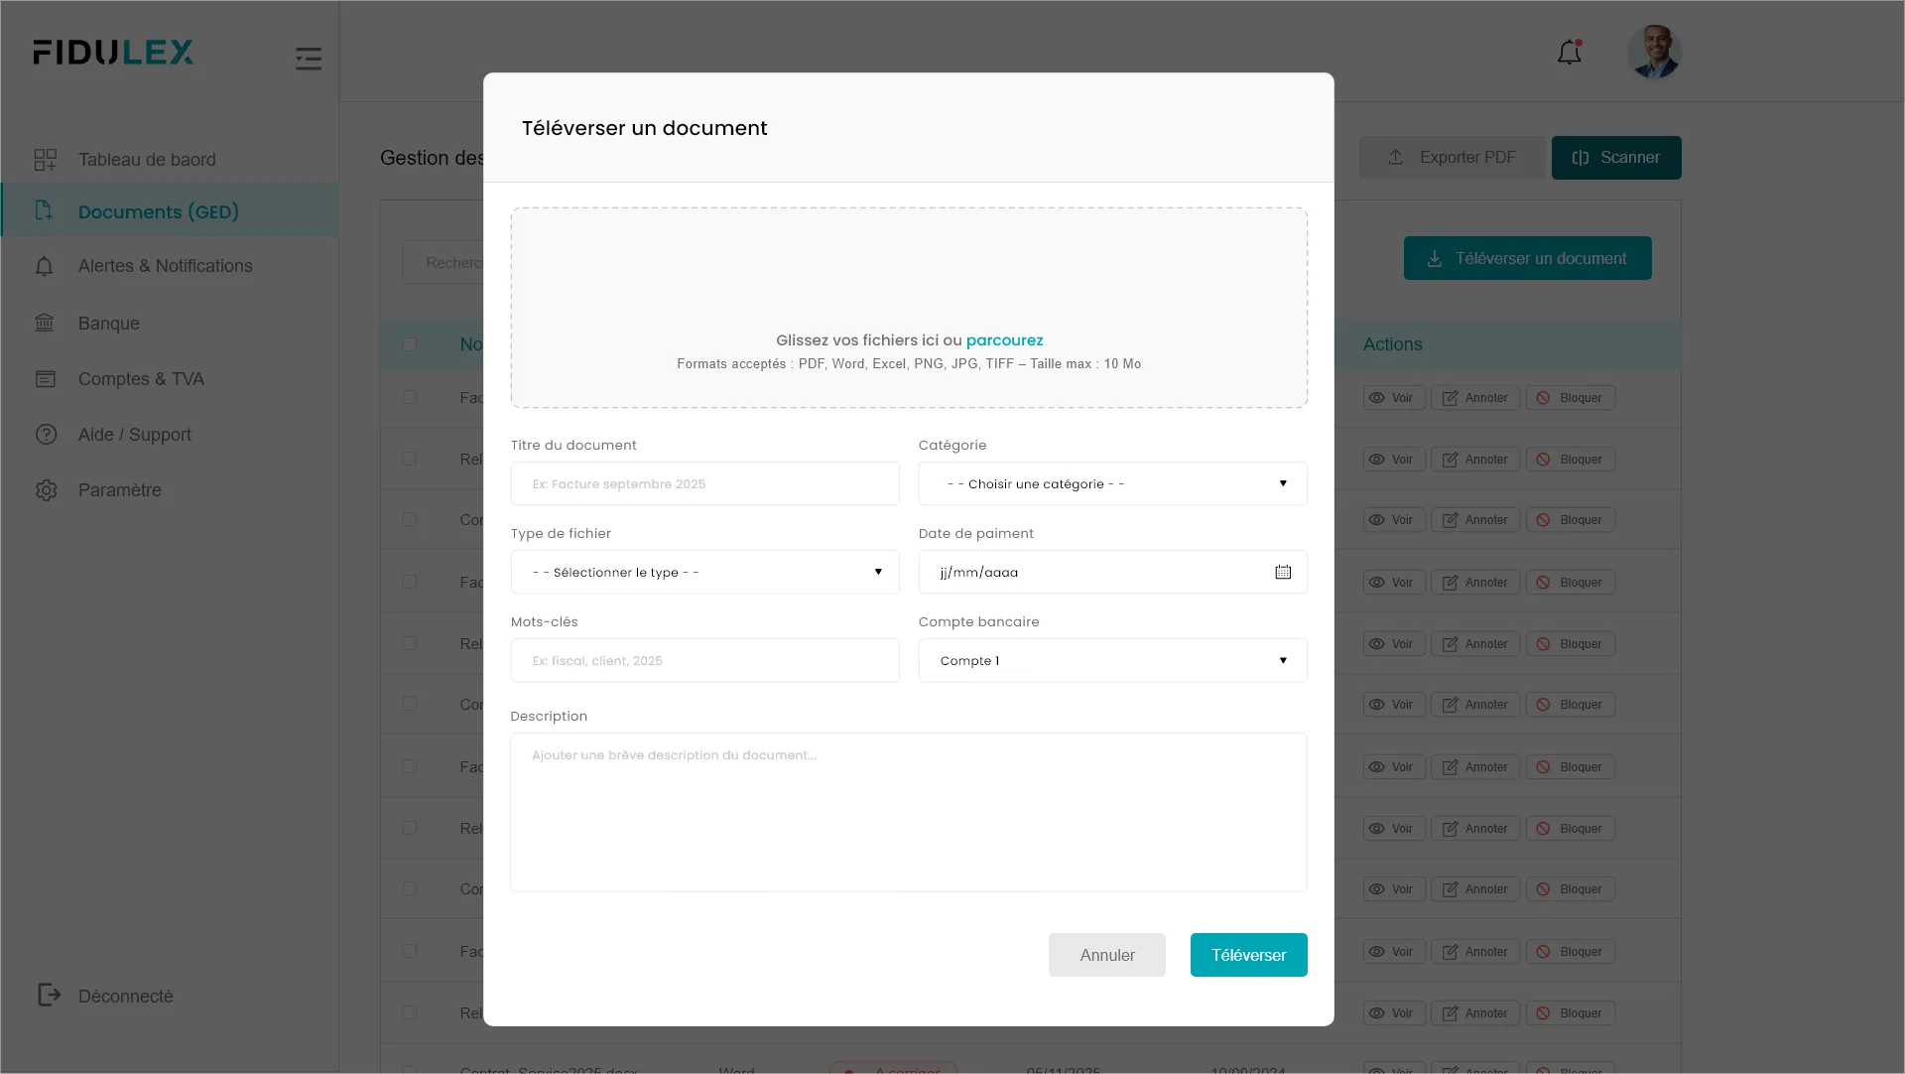Image resolution: width=1905 pixels, height=1074 pixels.
Task: Open the Compte bancaire dropdown
Action: (1112, 661)
